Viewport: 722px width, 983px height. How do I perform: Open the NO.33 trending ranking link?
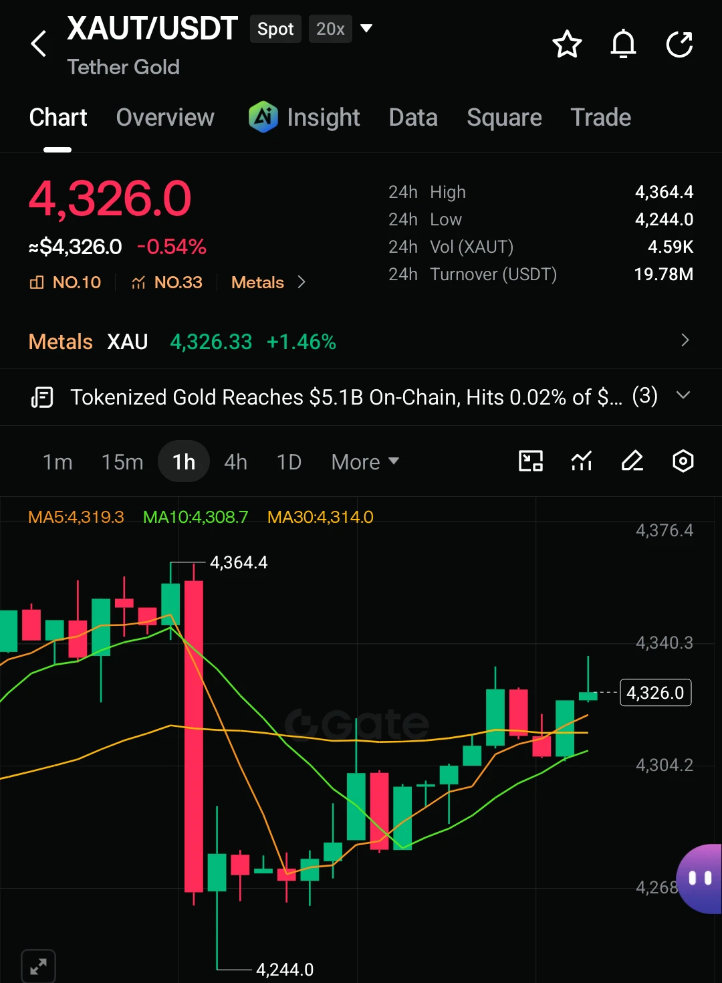tap(166, 282)
